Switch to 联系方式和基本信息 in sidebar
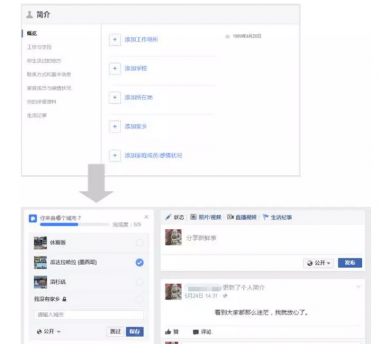 (x=49, y=74)
